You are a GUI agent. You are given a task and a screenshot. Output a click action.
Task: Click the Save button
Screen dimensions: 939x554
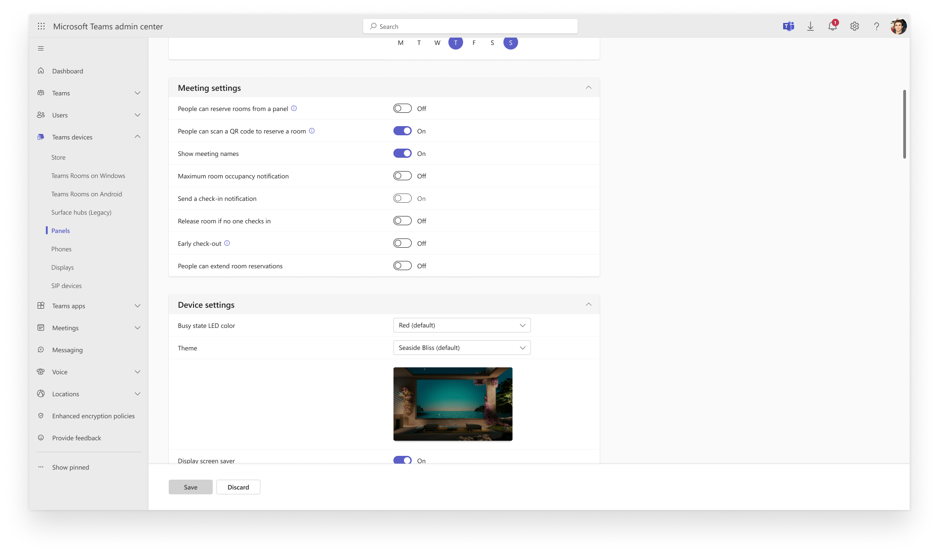click(190, 487)
